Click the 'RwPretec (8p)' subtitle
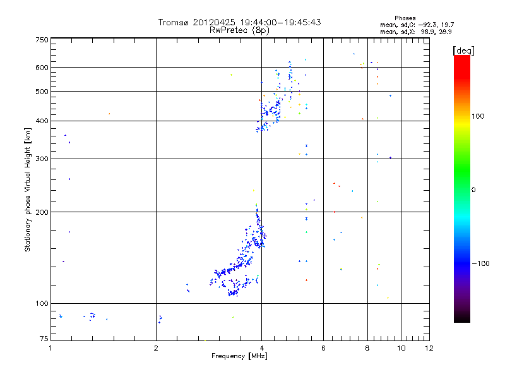The height and width of the screenshot is (379, 505). click(239, 30)
